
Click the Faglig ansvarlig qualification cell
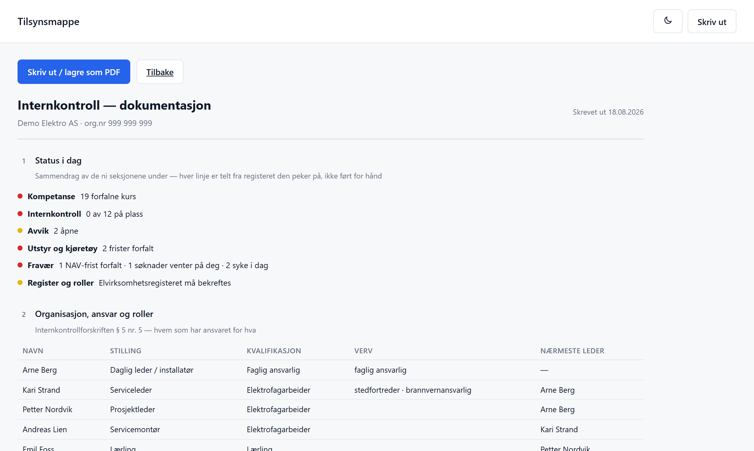pos(273,370)
